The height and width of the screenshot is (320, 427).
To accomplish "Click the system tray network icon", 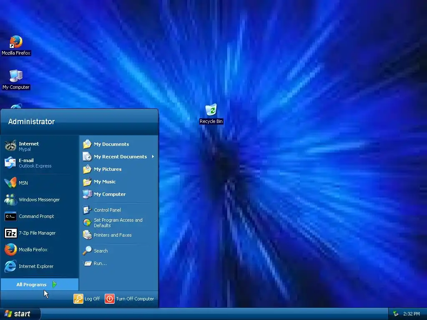I will [396, 314].
